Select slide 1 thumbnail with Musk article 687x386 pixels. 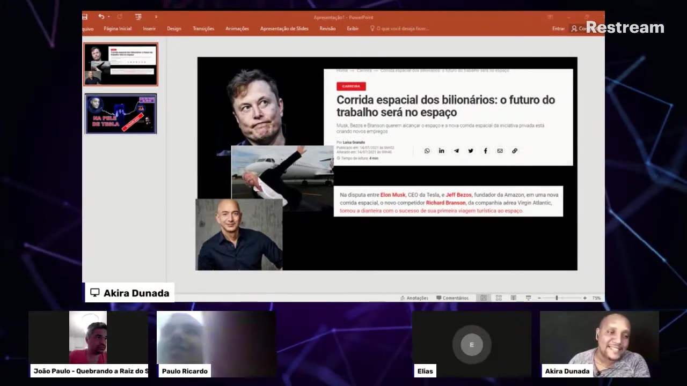click(121, 64)
